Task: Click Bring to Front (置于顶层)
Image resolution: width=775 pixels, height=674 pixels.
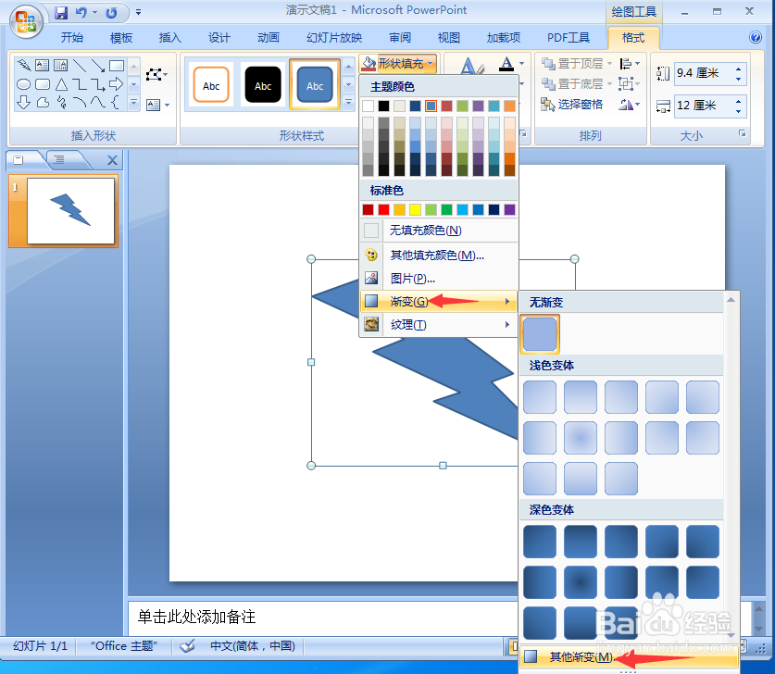Action: coord(572,63)
